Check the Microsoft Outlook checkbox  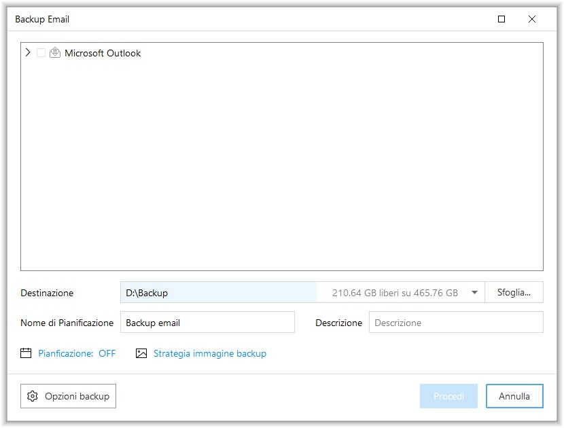click(x=41, y=53)
